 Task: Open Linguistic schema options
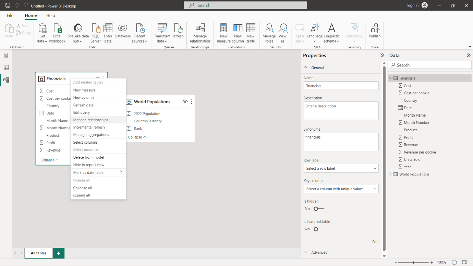point(331,33)
